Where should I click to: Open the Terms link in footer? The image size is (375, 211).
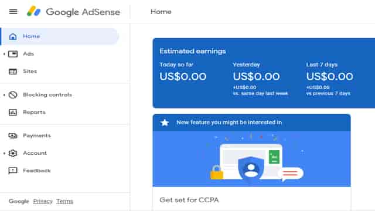click(x=65, y=201)
